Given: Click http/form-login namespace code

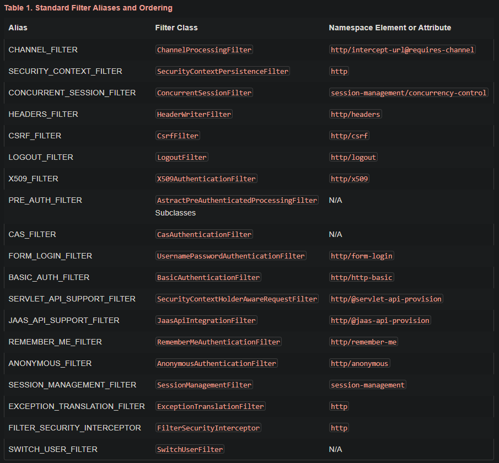Looking at the screenshot, I should [362, 256].
